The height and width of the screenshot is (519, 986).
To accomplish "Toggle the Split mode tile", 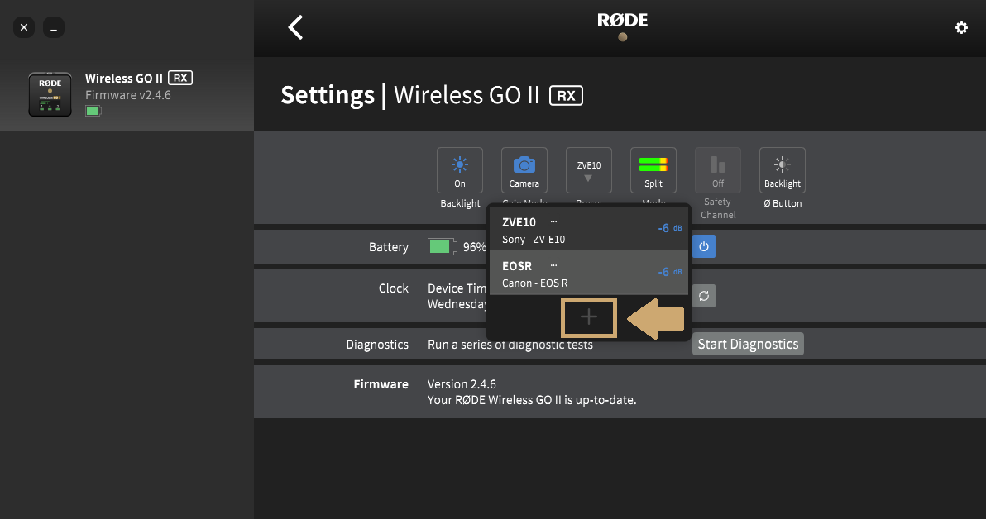I will click(653, 170).
